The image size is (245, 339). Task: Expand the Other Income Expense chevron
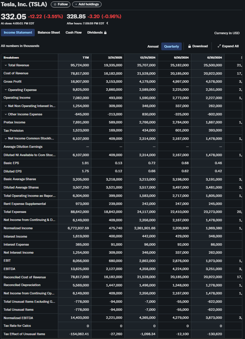5,114
